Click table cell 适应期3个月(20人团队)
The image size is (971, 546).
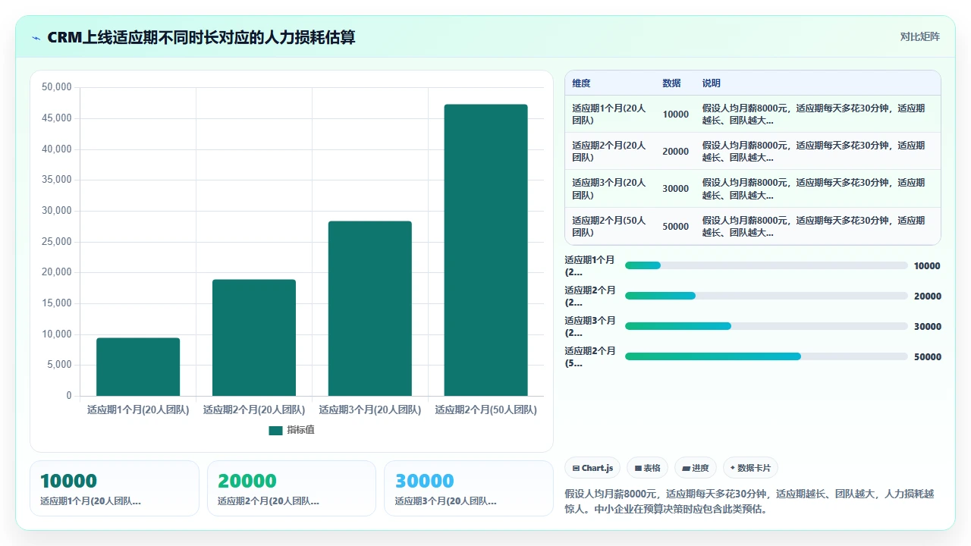[609, 189]
